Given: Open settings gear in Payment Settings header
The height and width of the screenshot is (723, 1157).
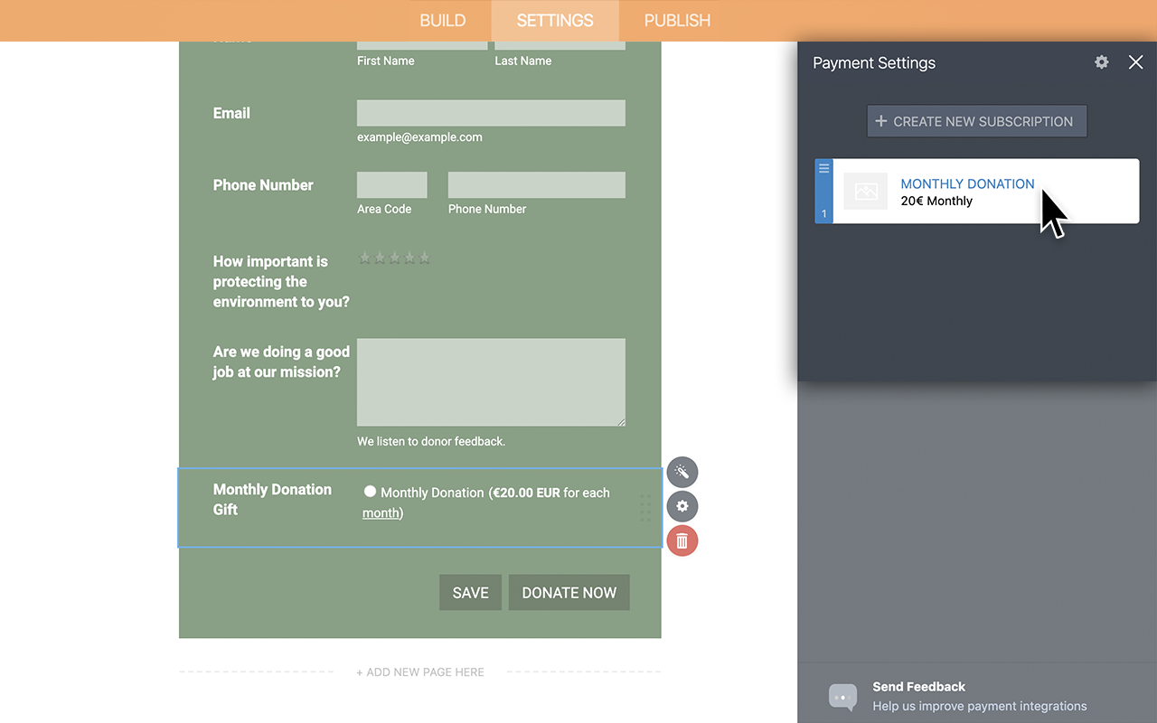Looking at the screenshot, I should tap(1101, 62).
